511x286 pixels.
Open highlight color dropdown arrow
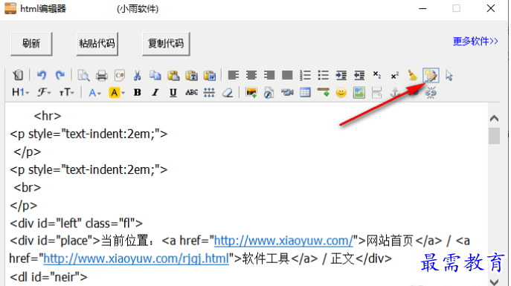(123, 93)
